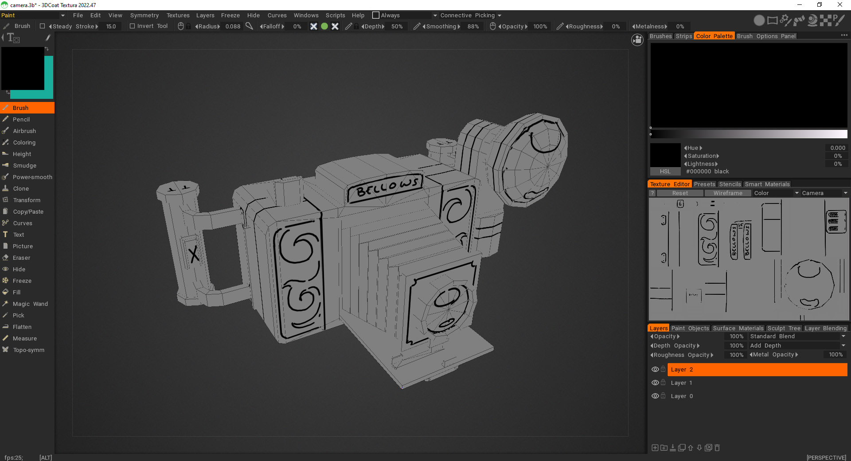Toggle the Always checkbox
This screenshot has width=851, height=461.
pyautogui.click(x=376, y=15)
